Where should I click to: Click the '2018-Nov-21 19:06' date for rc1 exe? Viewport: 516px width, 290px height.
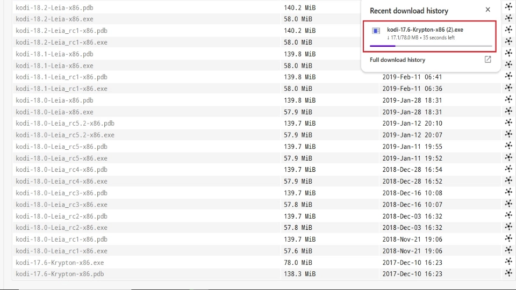tap(412, 251)
